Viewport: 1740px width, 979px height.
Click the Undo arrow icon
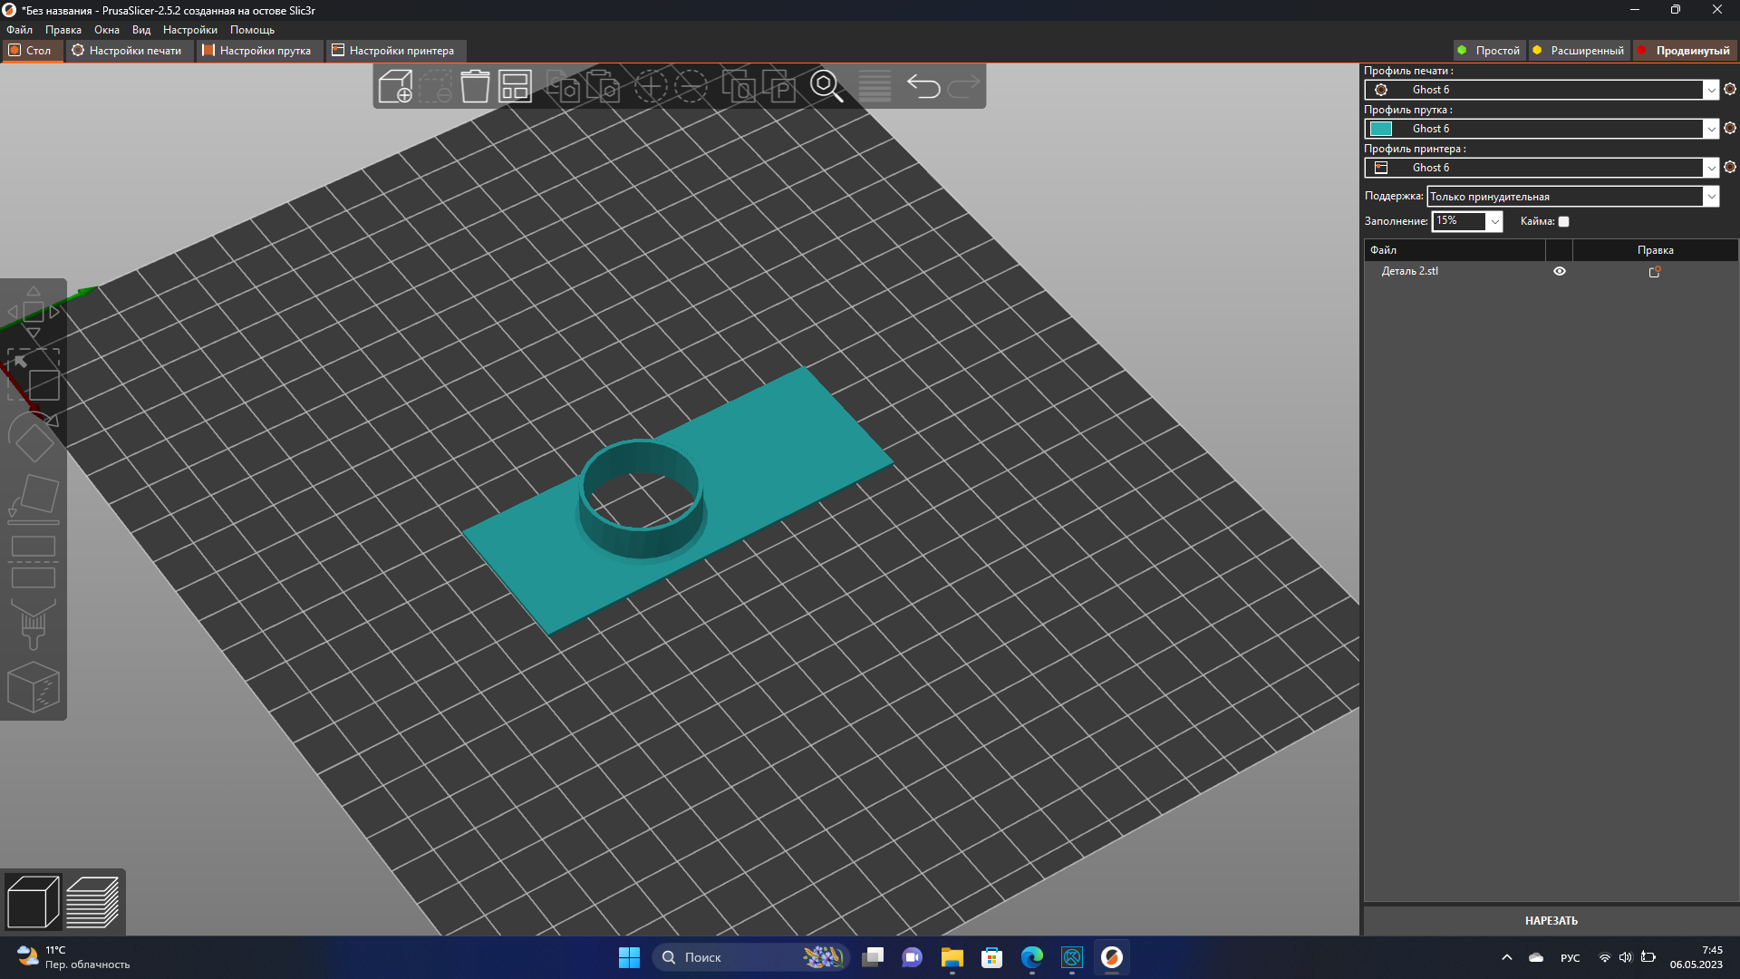[x=923, y=87]
